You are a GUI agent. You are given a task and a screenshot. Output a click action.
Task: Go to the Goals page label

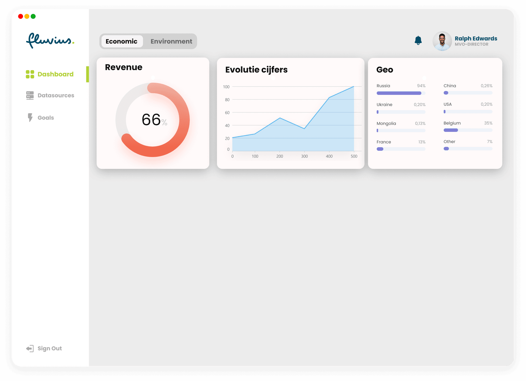point(46,118)
